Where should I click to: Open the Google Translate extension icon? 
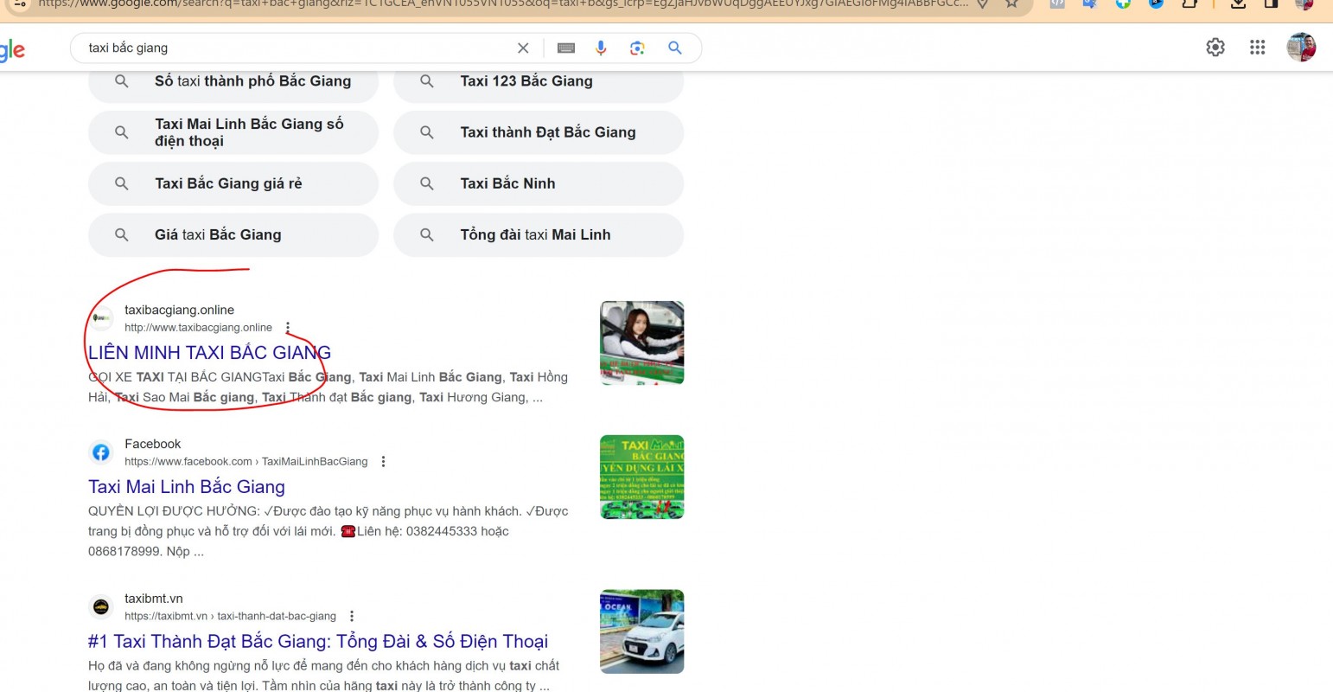(1089, 4)
